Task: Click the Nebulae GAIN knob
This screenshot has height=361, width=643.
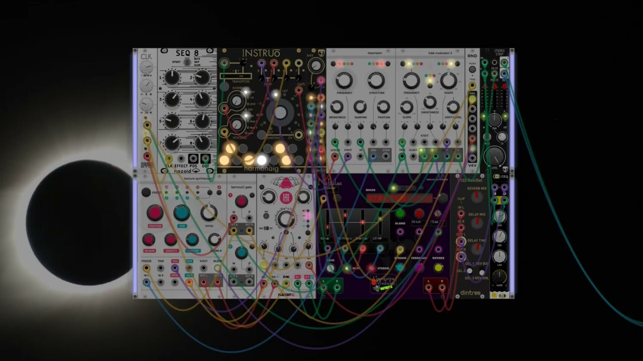Action: (330, 268)
